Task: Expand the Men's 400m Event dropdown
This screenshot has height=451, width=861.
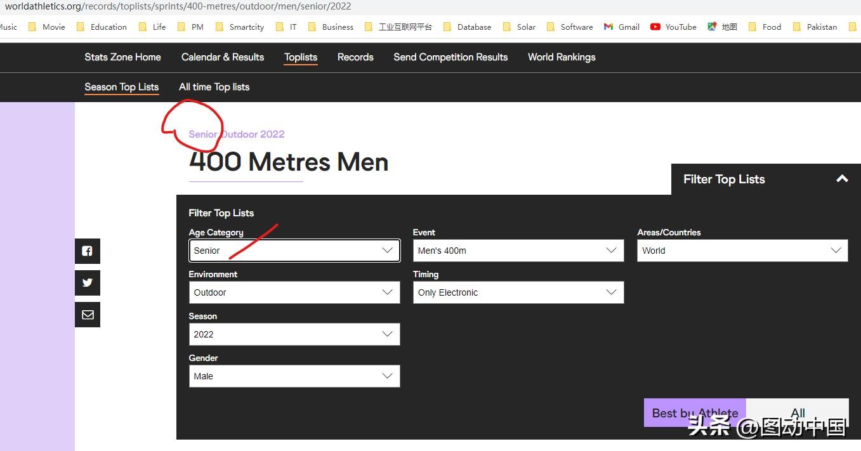Action: tap(518, 251)
